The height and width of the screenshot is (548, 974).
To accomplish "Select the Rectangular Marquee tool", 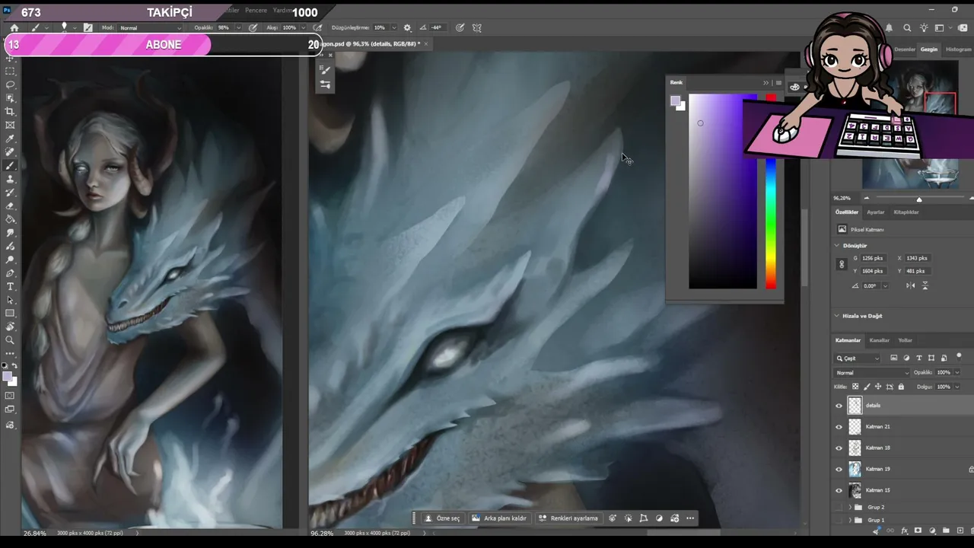I will 10,71.
